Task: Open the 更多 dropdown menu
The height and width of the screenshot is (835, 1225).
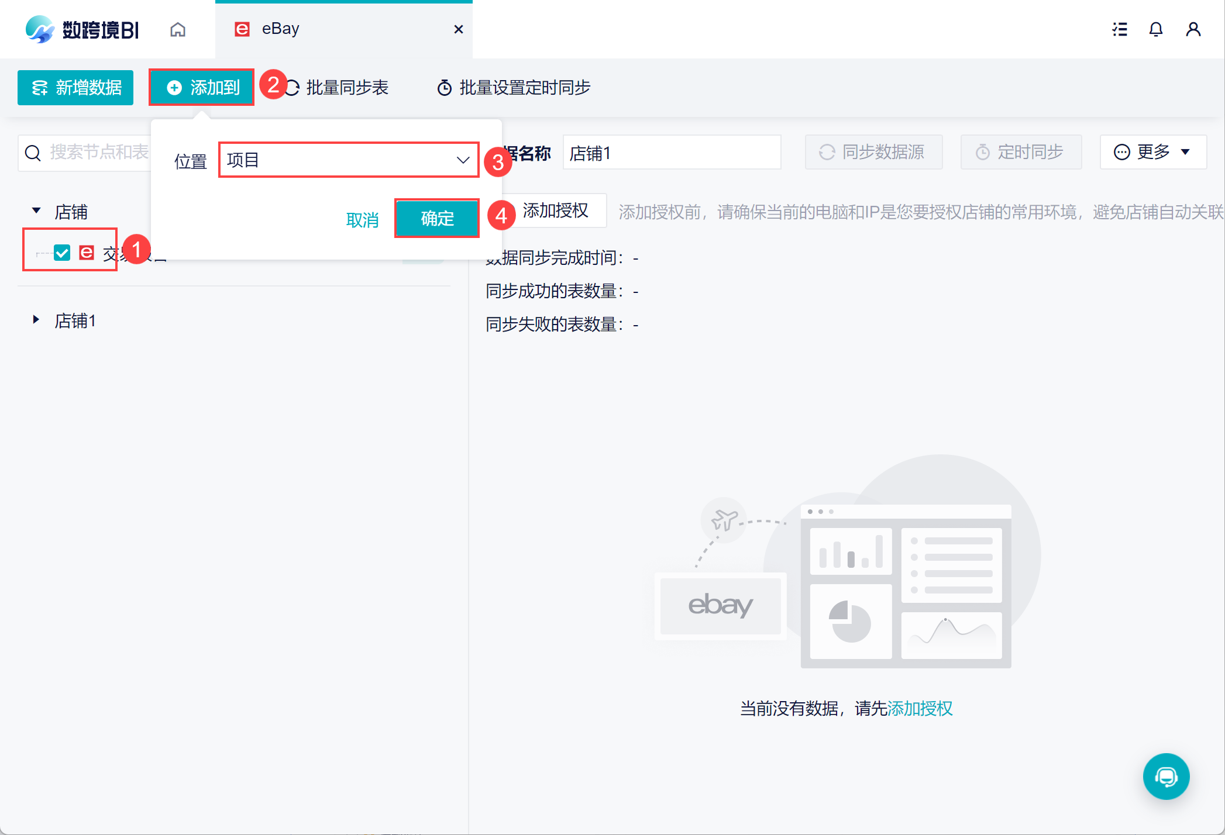Action: tap(1152, 152)
